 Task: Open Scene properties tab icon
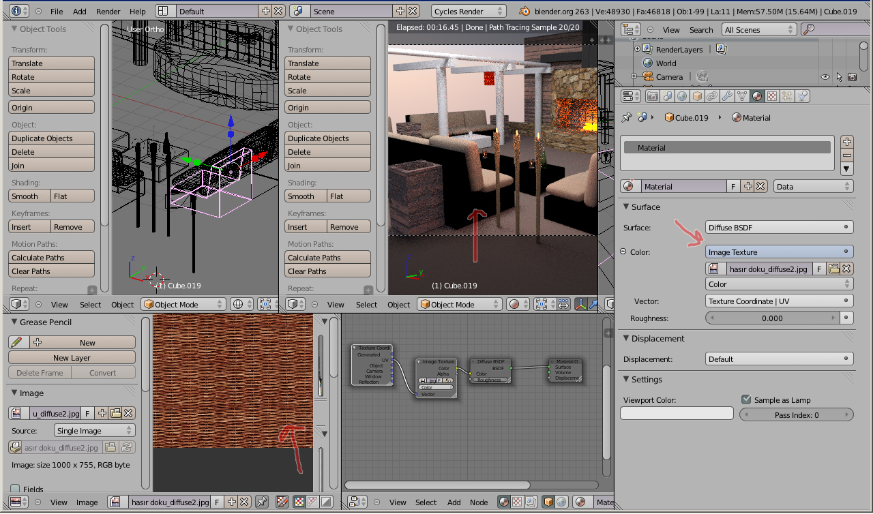(x=667, y=96)
